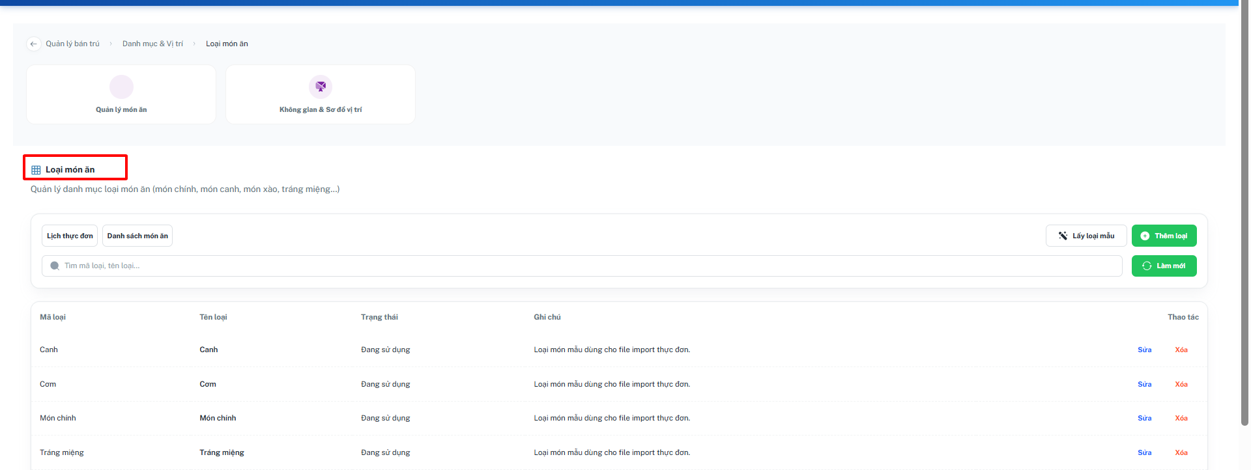
Task: Edit the Canh row with Sửa
Action: point(1144,350)
